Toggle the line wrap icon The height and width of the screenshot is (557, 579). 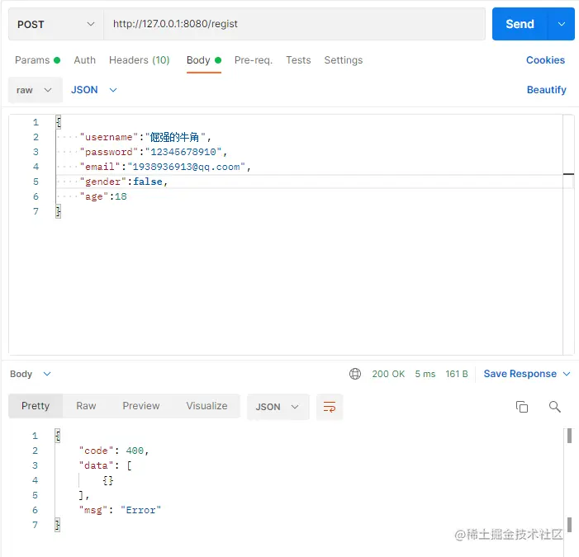click(330, 407)
